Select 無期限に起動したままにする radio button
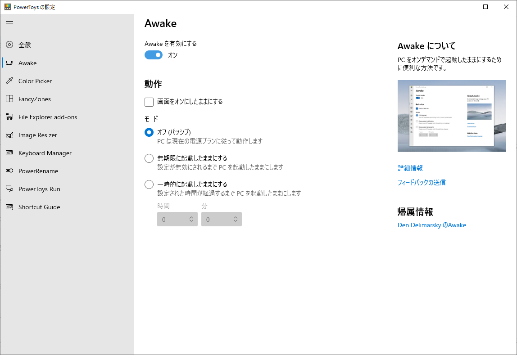This screenshot has height=355, width=517. 149,158
